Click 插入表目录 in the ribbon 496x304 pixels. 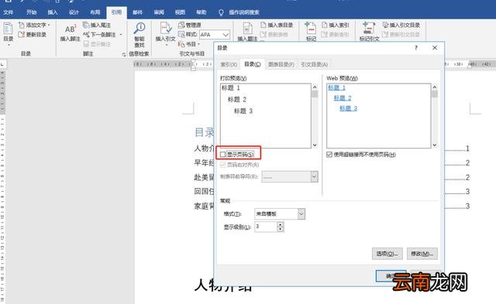277,25
